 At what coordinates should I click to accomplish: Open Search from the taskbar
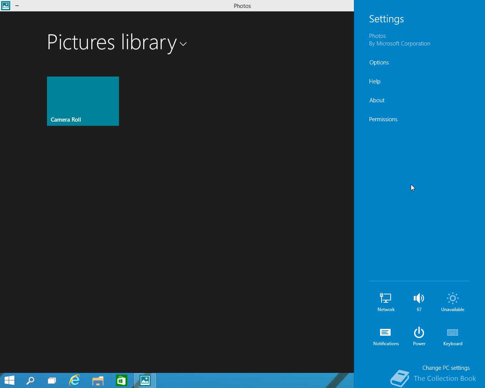30,380
